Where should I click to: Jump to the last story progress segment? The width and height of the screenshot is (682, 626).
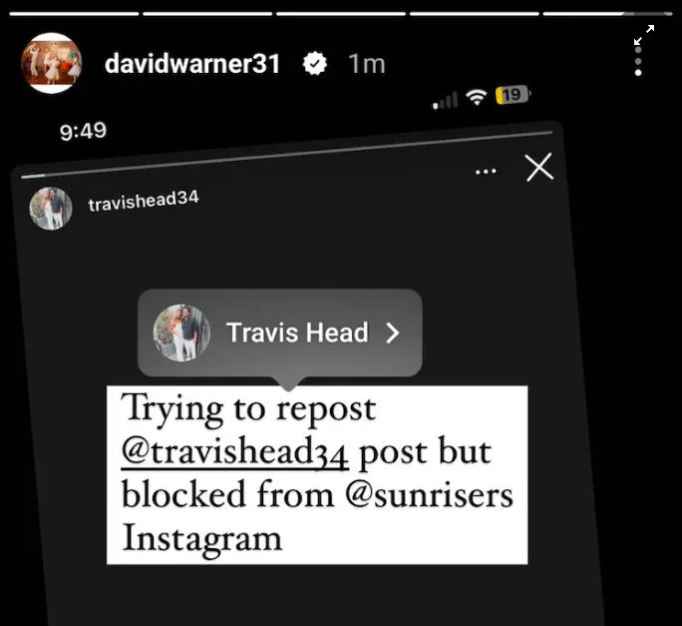click(x=607, y=14)
